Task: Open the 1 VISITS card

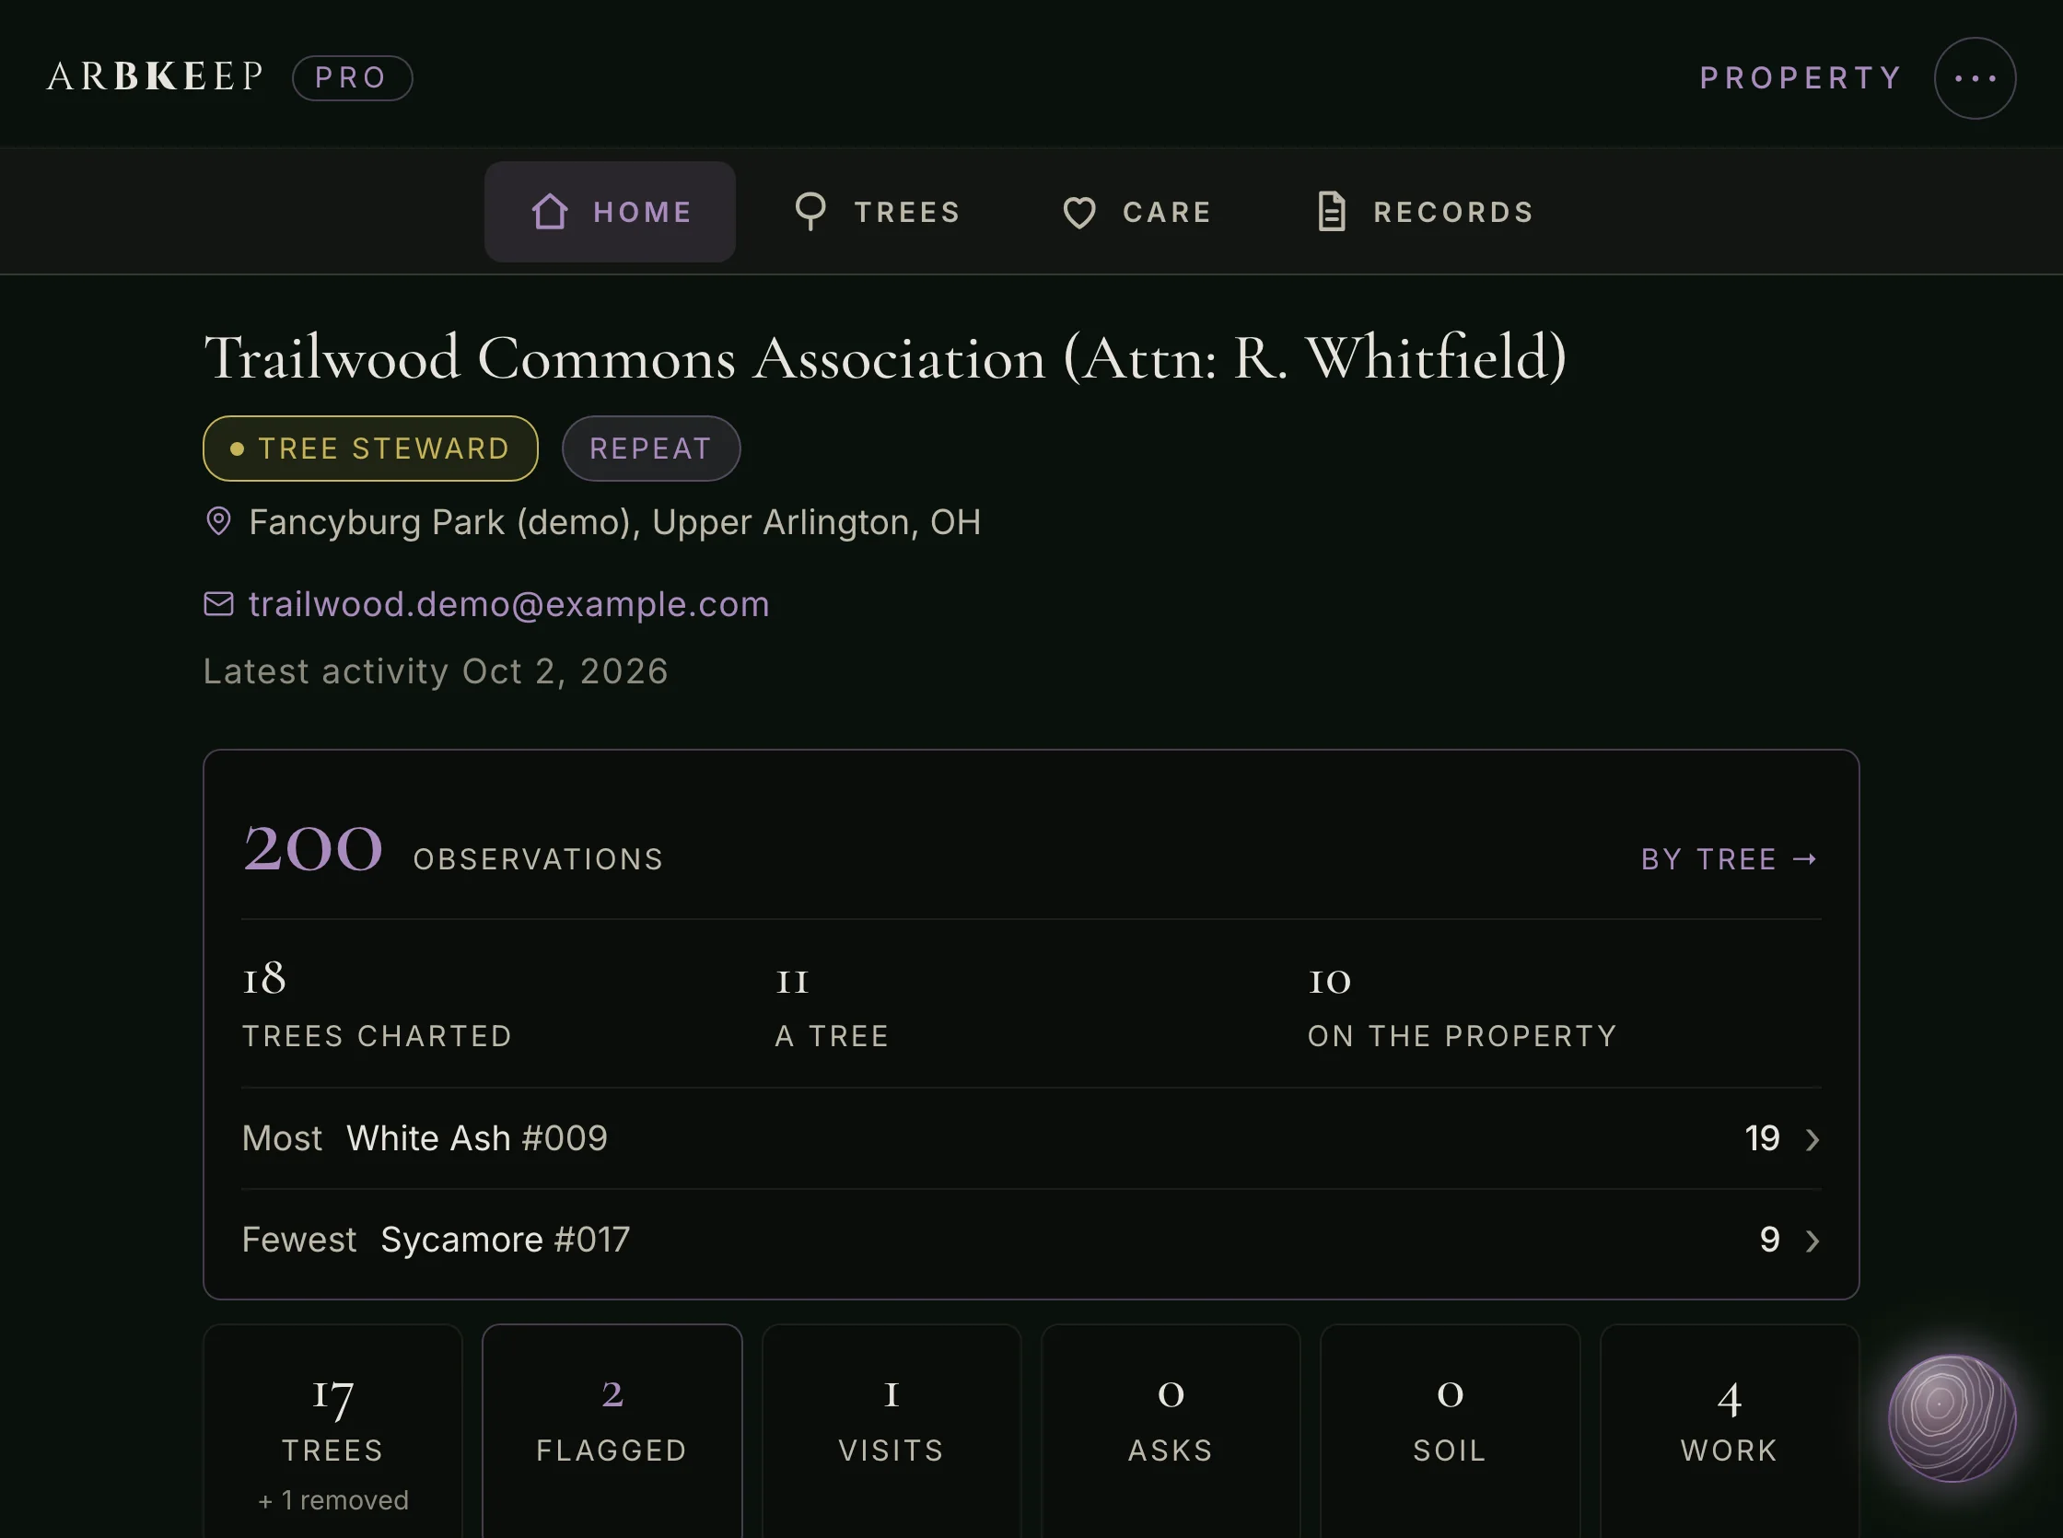Action: 892,1432
